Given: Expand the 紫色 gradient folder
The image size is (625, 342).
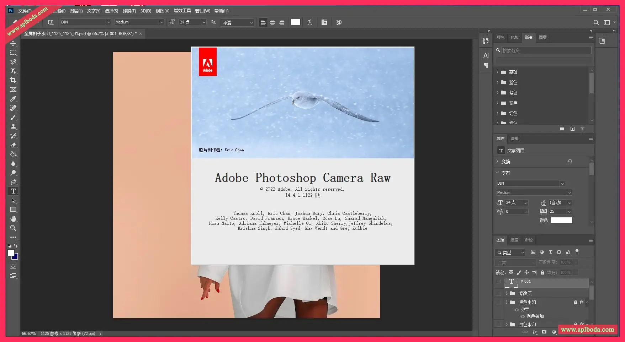Looking at the screenshot, I should [x=498, y=93].
